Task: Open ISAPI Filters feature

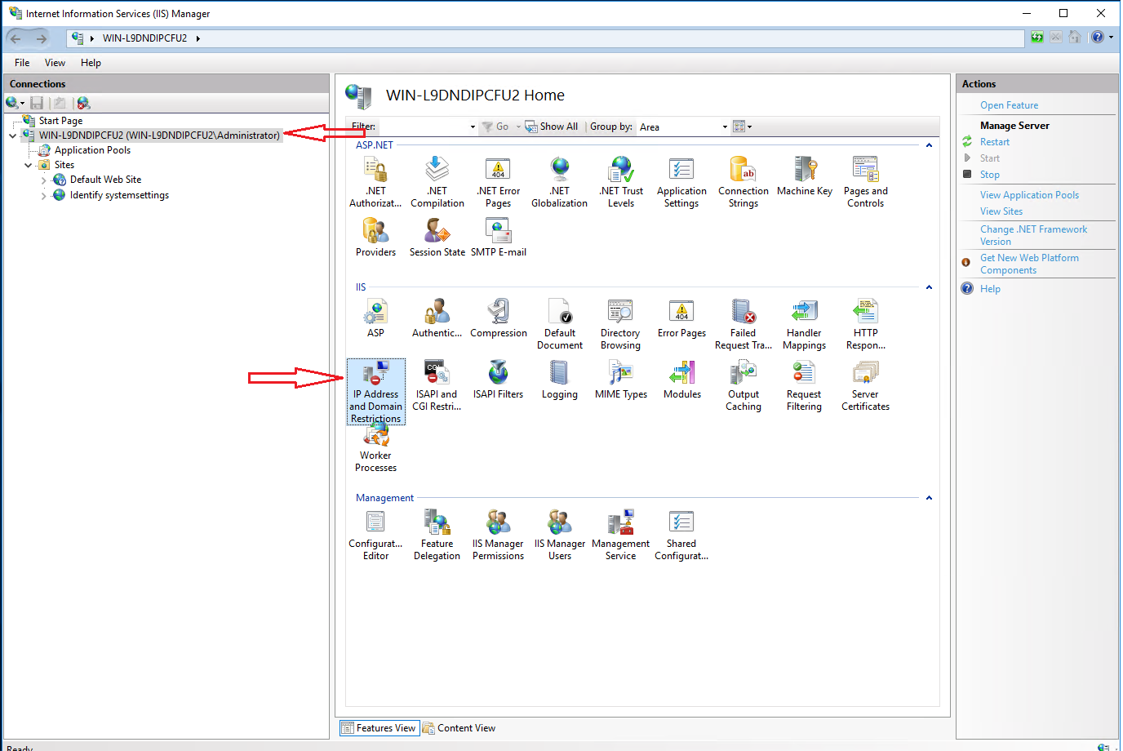Action: (x=499, y=380)
